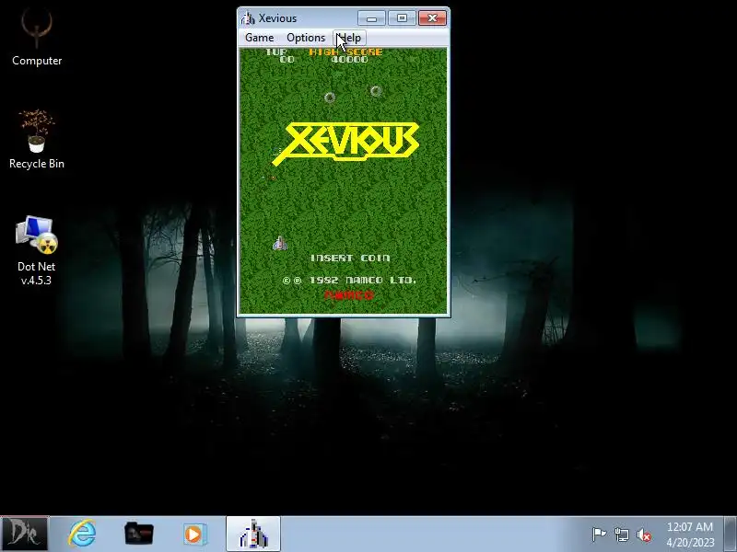The height and width of the screenshot is (552, 737).
Task: Click the Show desktop button
Action: [730, 534]
